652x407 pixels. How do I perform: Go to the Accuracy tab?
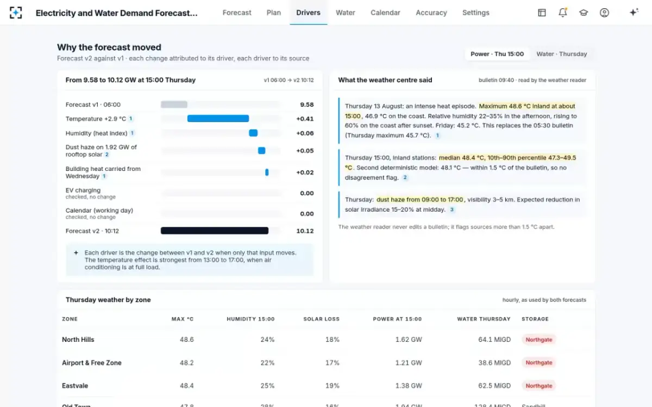[431, 12]
